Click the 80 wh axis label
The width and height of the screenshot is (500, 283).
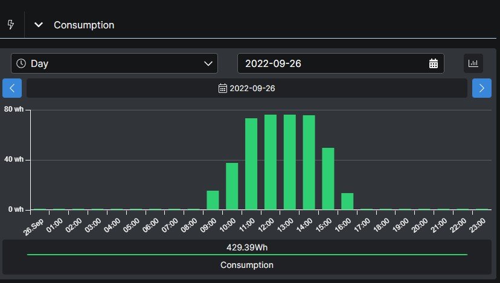14,109
